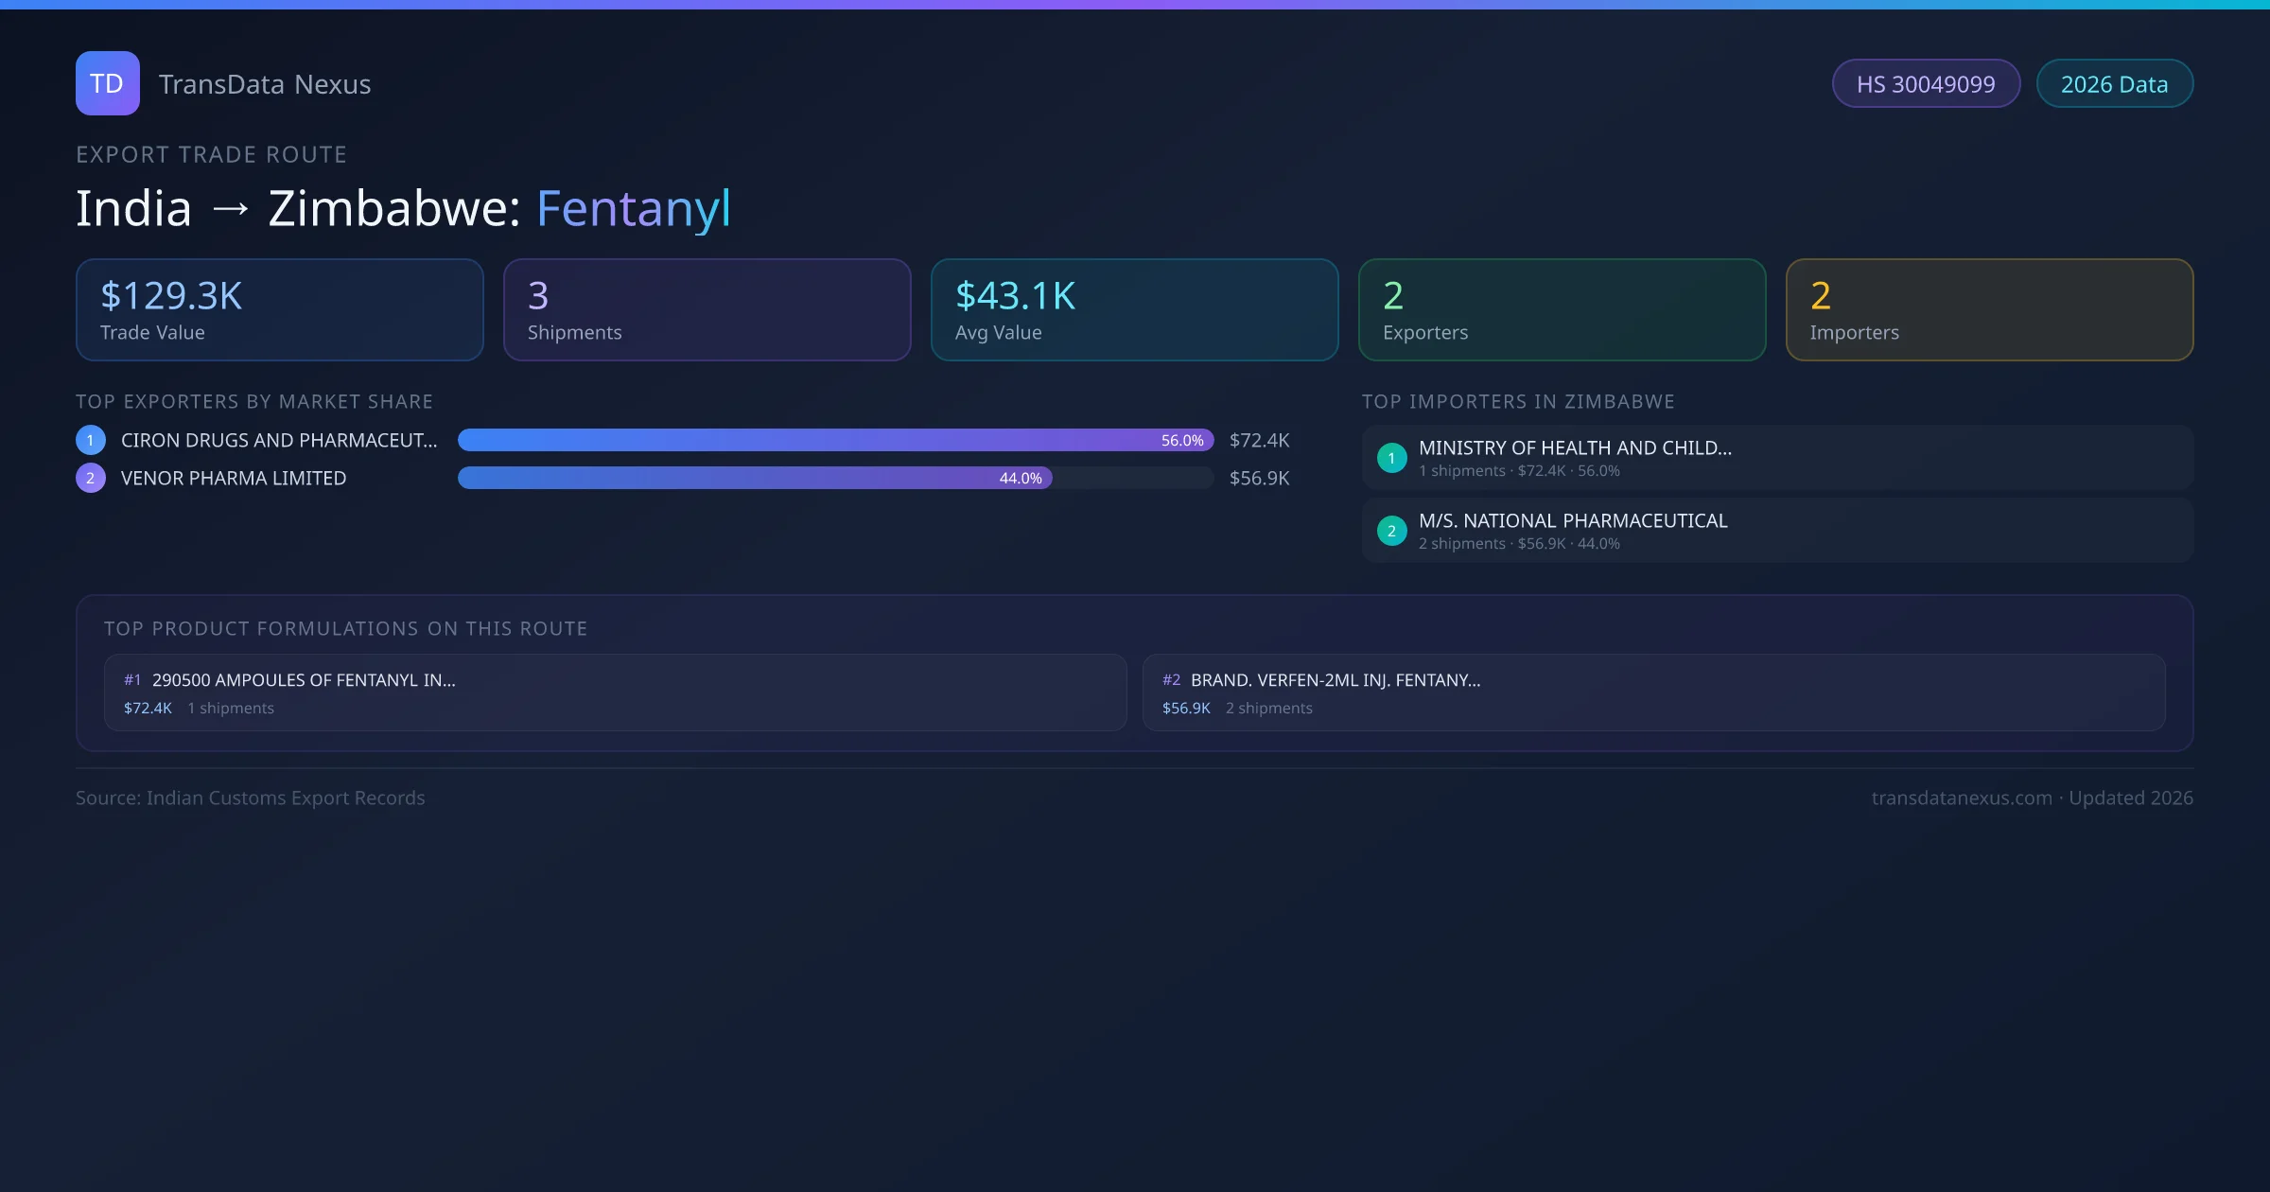Click the TD logo icon
The image size is (2270, 1192).
pyautogui.click(x=107, y=83)
